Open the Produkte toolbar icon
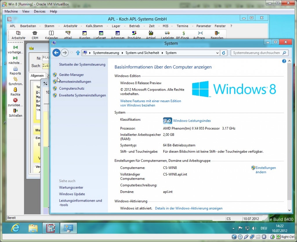The height and width of the screenshot is (242, 297). [134, 35]
